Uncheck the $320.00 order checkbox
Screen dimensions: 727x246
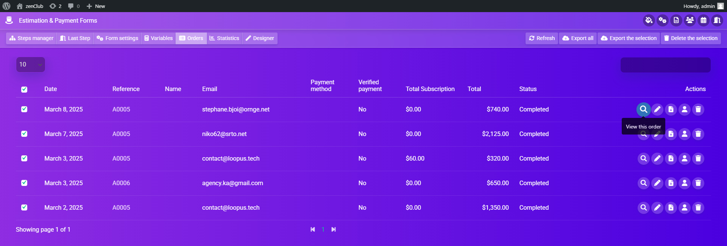pos(24,158)
